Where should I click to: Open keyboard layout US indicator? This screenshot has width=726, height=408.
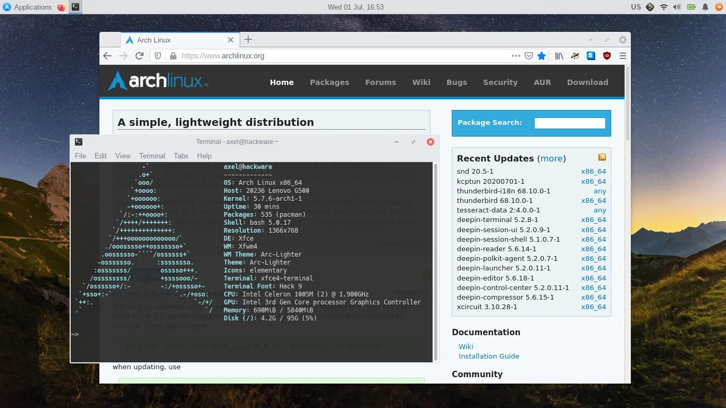click(x=636, y=7)
